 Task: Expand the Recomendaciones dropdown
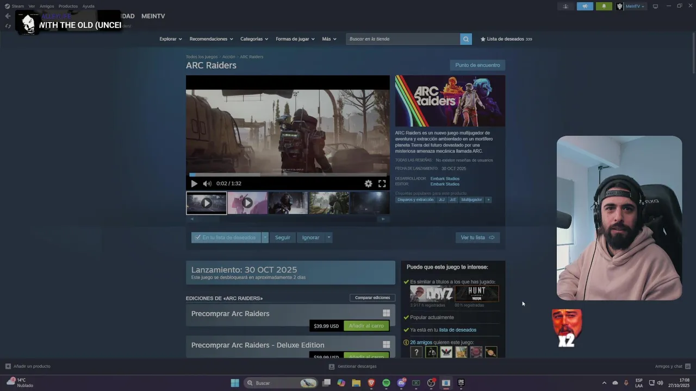click(x=211, y=39)
